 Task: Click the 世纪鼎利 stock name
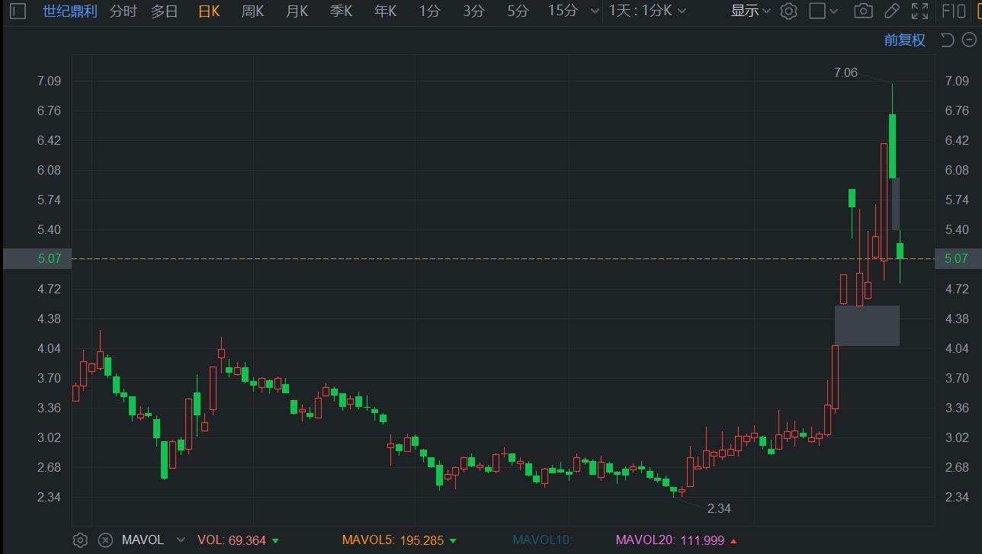coord(70,11)
